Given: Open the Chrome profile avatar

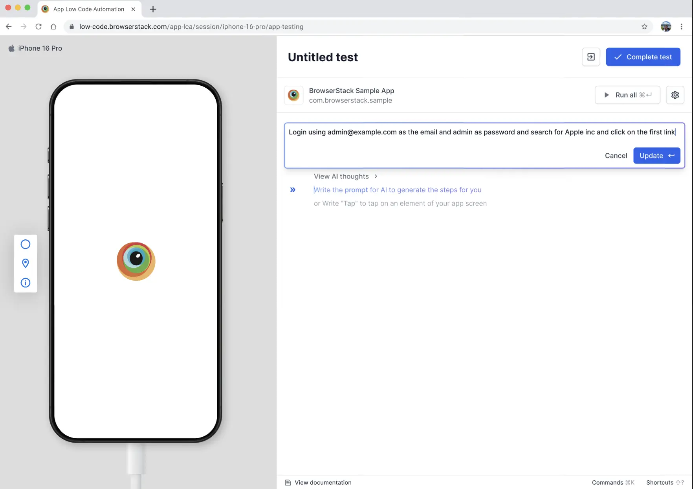Looking at the screenshot, I should pyautogui.click(x=666, y=27).
